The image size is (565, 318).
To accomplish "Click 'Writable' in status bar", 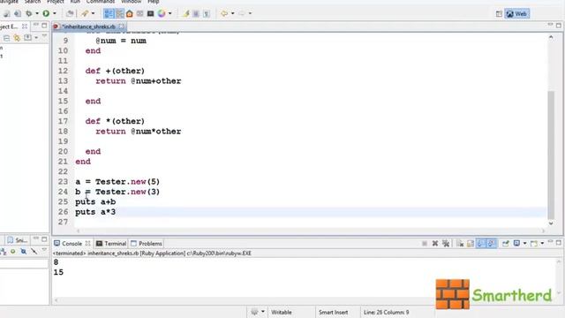I will (x=282, y=312).
